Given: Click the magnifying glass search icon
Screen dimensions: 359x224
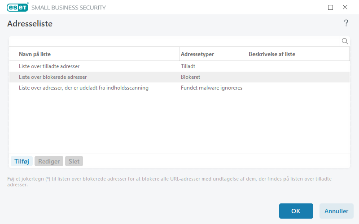Looking at the screenshot, I should (345, 41).
